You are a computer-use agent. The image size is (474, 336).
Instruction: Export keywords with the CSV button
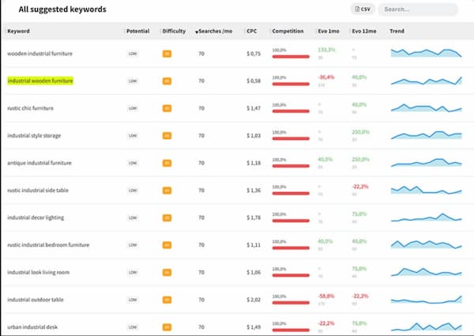click(361, 9)
